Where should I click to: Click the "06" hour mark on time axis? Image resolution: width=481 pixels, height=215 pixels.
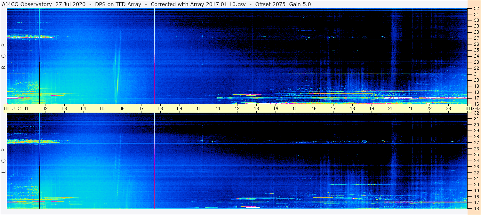122,108
